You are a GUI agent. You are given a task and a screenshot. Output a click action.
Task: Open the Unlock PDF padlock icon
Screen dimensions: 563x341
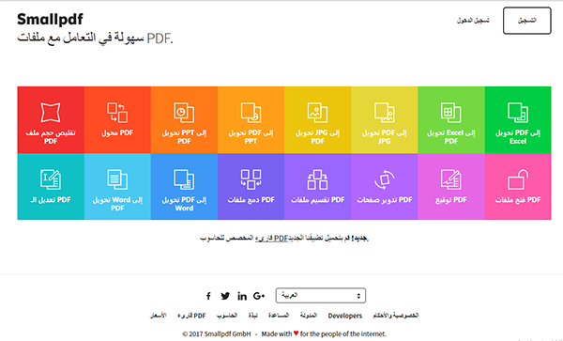point(518,179)
